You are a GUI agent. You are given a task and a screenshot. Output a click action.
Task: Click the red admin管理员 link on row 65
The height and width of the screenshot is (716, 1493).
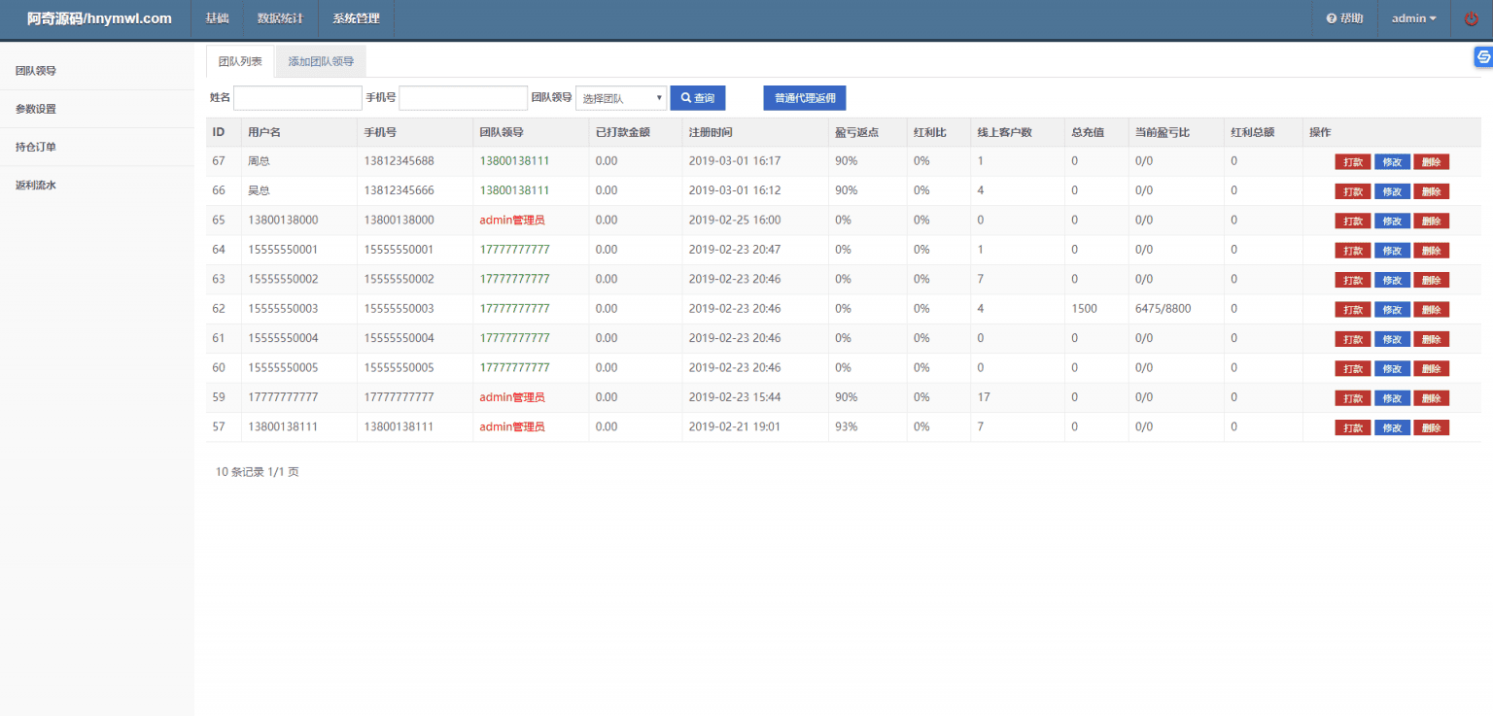coord(511,220)
